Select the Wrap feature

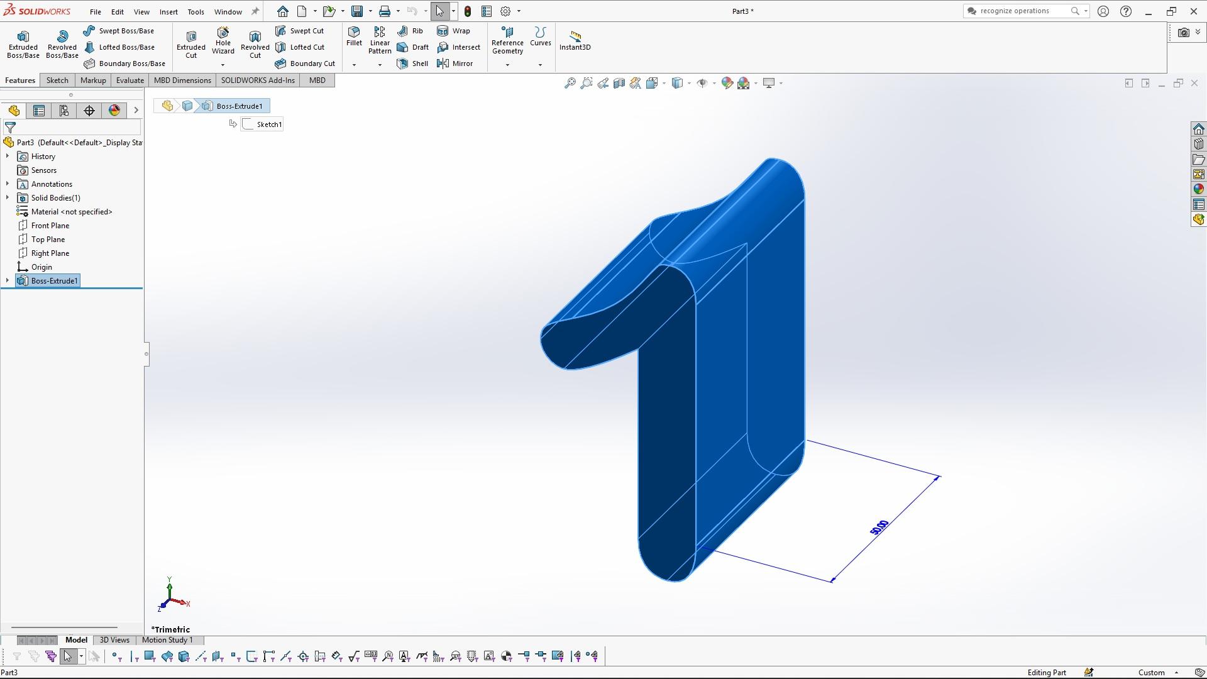pyautogui.click(x=453, y=31)
